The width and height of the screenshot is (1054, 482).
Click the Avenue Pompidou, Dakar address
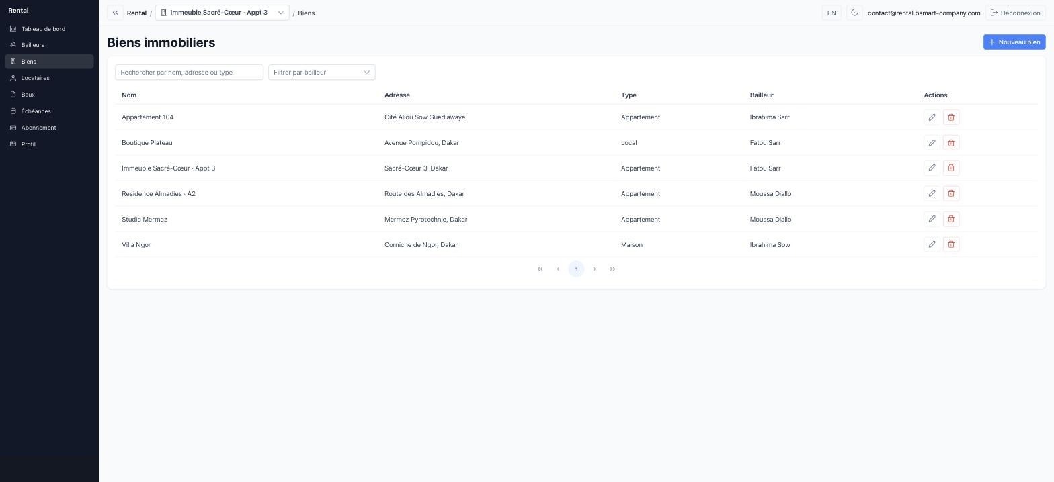421,143
